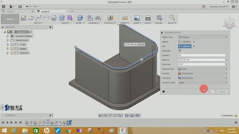Click the Joint assemble icon
Image resolution: width=239 pixels, height=134 pixels.
coord(98,18)
